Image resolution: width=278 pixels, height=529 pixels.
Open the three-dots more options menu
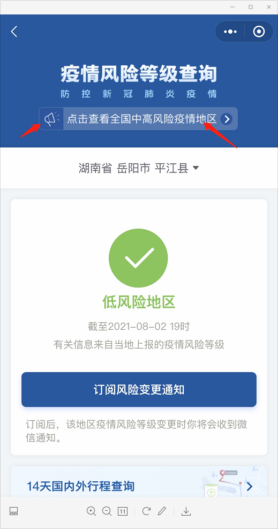click(230, 32)
